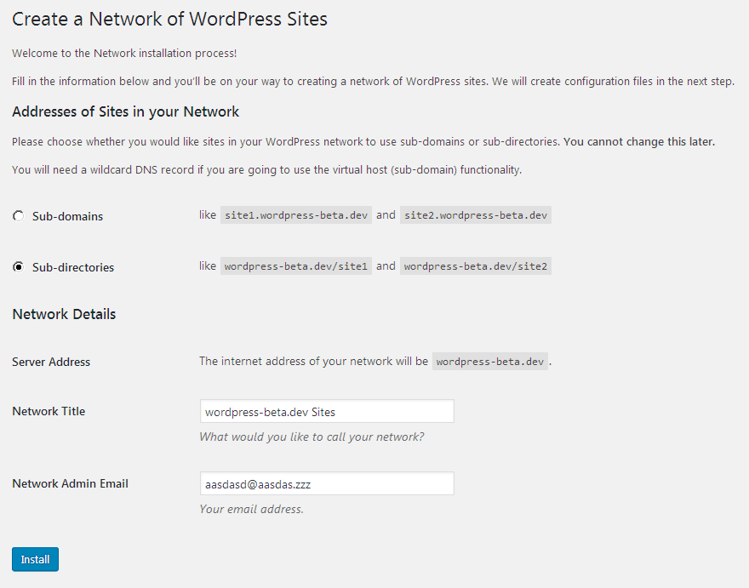Image resolution: width=749 pixels, height=588 pixels.
Task: Click the wildcard DNS record notice text
Action: click(267, 170)
